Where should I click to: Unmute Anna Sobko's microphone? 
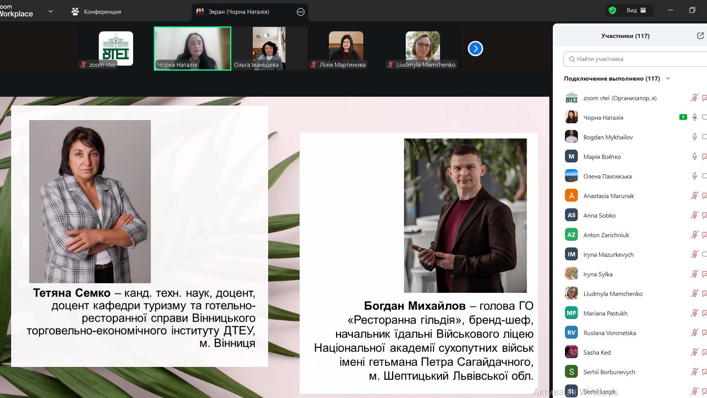(694, 215)
